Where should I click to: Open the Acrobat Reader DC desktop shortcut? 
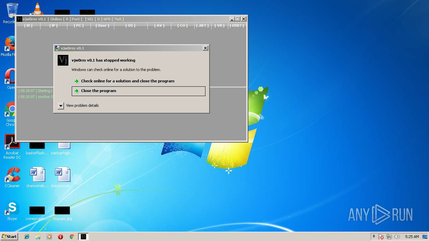coord(12,147)
